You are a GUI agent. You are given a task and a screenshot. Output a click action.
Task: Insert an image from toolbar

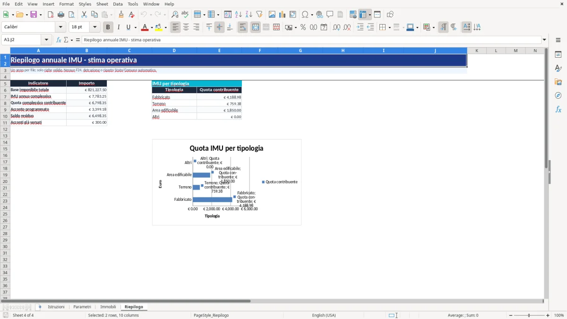coord(272,15)
